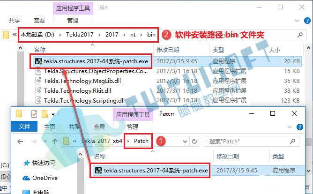This screenshot has height=194, width=313.
Task: Open 共享 tab in Patch window
Action: [x=74, y=127]
